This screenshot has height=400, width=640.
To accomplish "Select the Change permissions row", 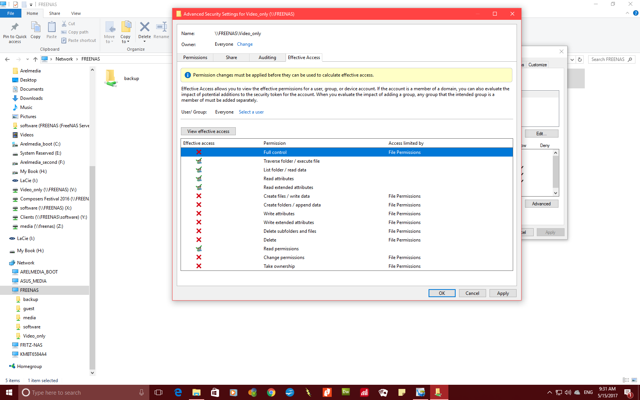I will tap(347, 258).
